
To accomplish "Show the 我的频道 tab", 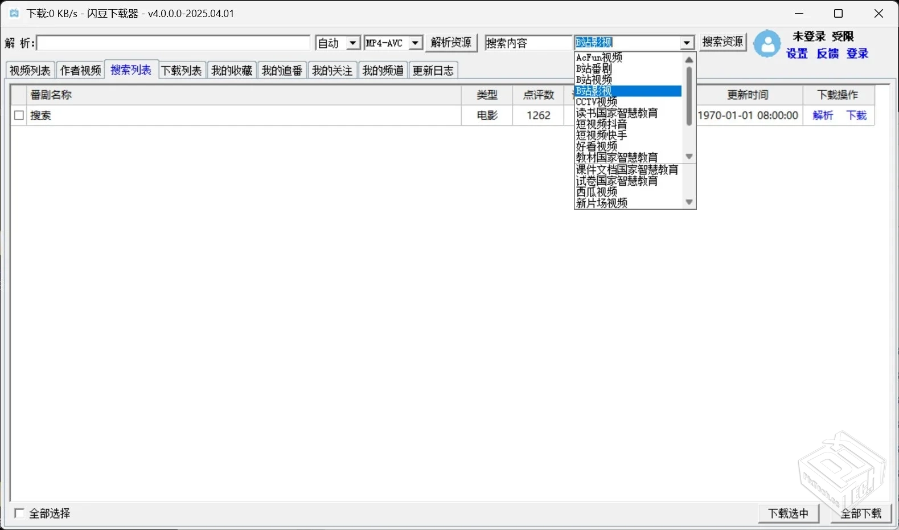I will click(x=383, y=70).
